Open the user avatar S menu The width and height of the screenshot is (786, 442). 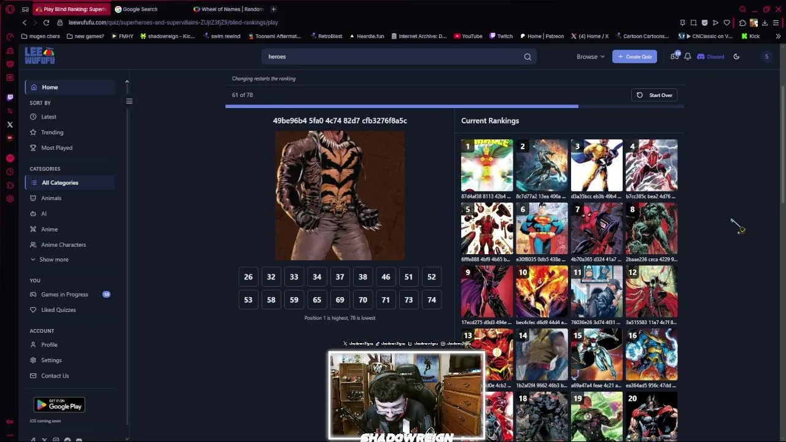click(x=766, y=56)
